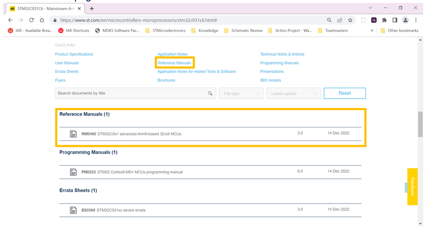This screenshot has height=230, width=426.
Task: Open the Chrome three-dot menu
Action: 416,20
